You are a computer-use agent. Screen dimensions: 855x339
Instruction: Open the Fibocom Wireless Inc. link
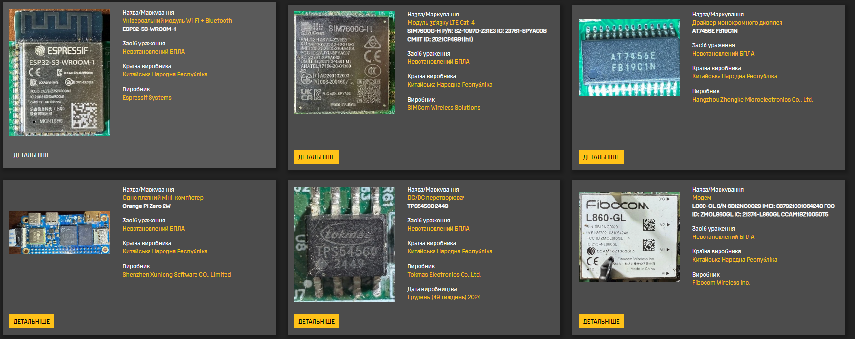pyautogui.click(x=721, y=283)
